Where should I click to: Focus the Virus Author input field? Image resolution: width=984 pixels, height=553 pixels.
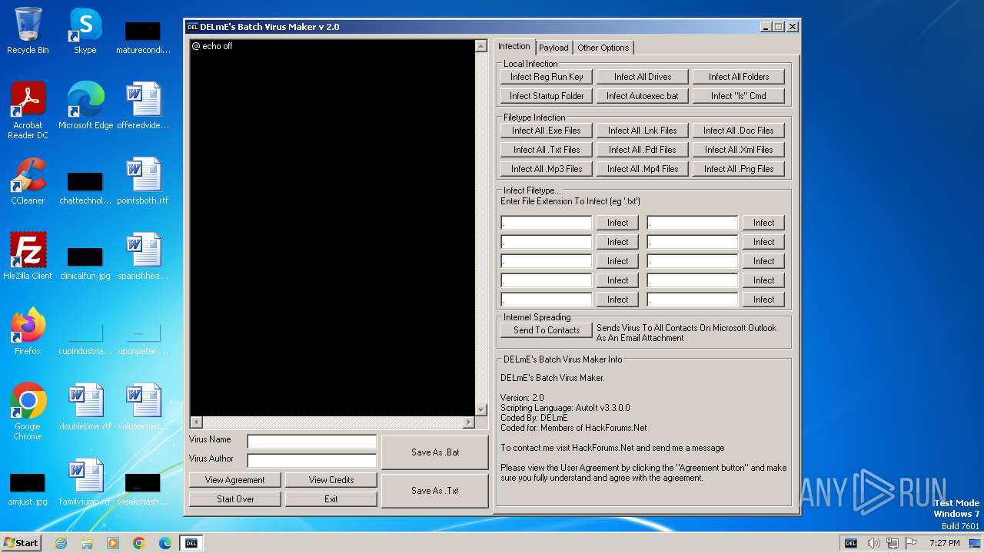[312, 460]
